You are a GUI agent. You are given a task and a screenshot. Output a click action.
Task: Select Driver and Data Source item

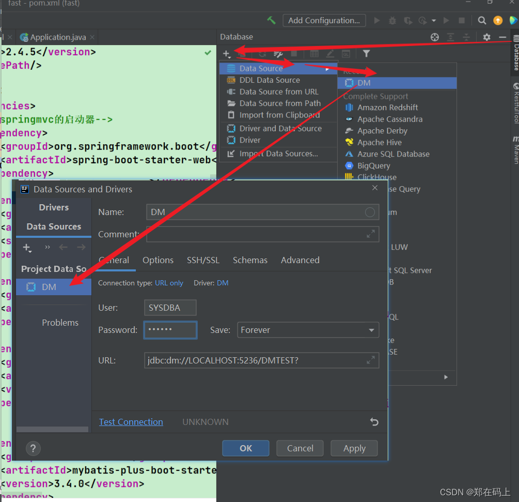point(278,129)
